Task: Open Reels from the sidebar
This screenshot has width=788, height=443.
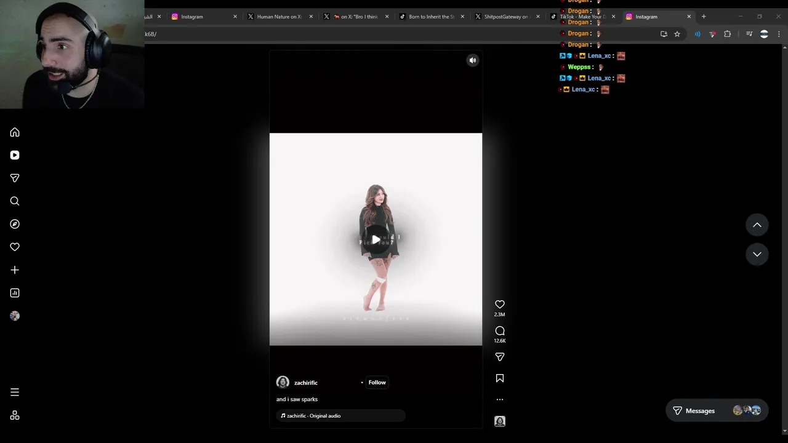Action: coord(15,155)
